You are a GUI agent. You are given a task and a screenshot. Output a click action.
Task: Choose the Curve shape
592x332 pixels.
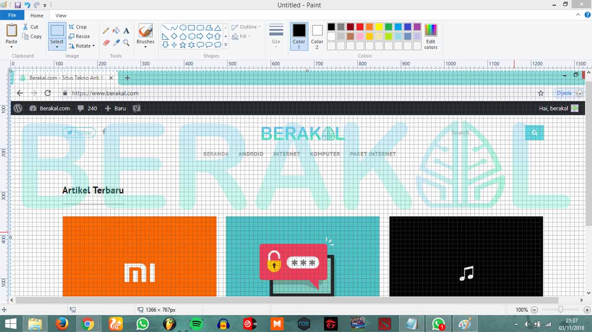(174, 28)
